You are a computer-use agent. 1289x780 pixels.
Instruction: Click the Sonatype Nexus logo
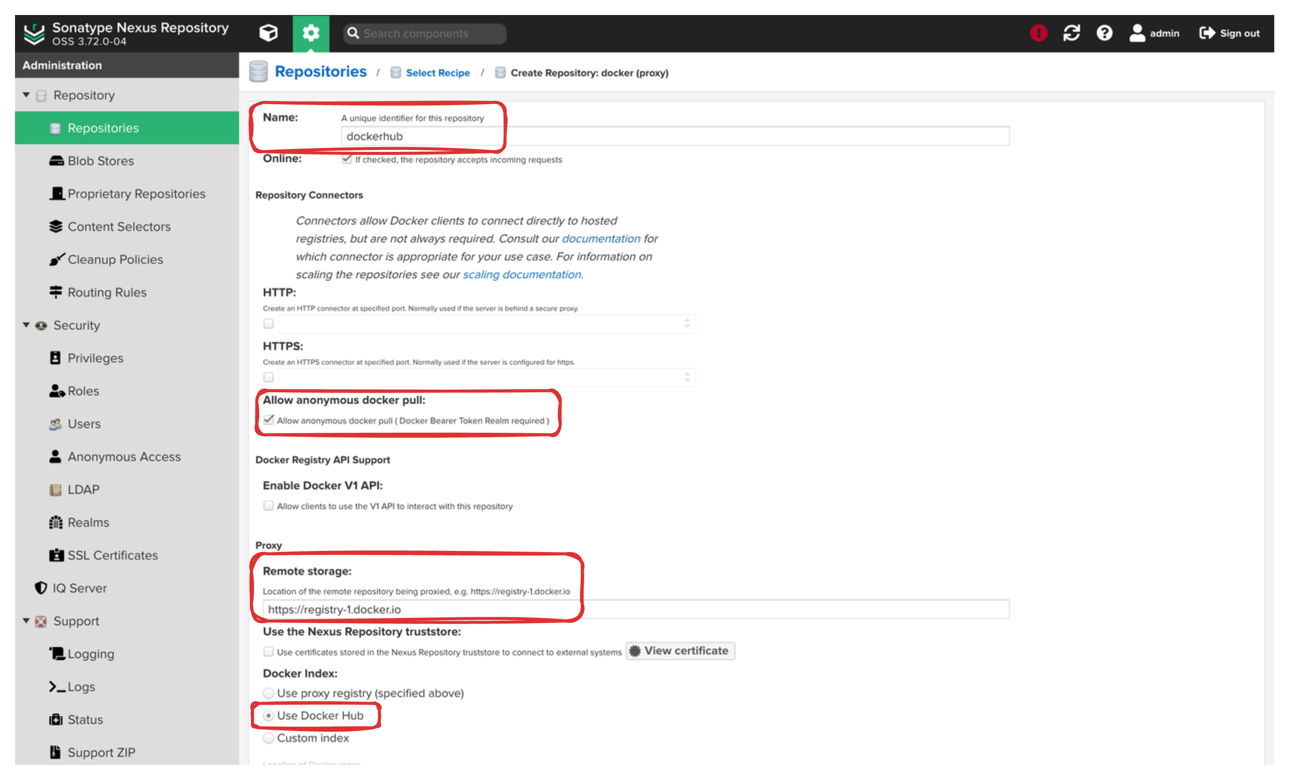pos(35,33)
